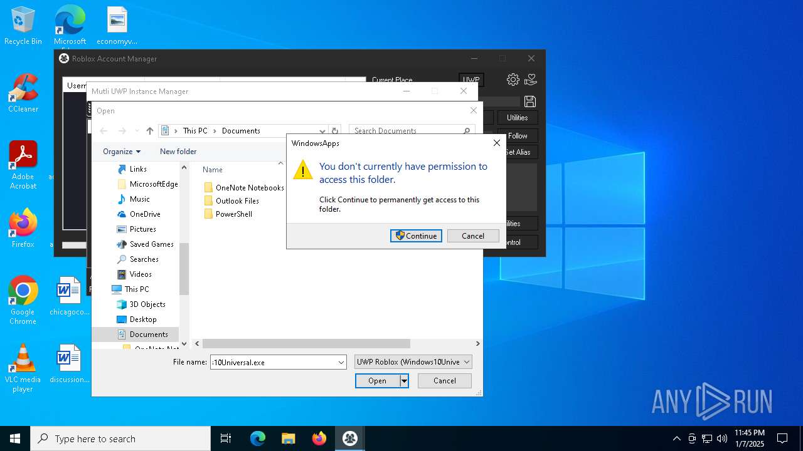Click the donate hand-heart icon
Image resolution: width=803 pixels, height=451 pixels.
531,80
